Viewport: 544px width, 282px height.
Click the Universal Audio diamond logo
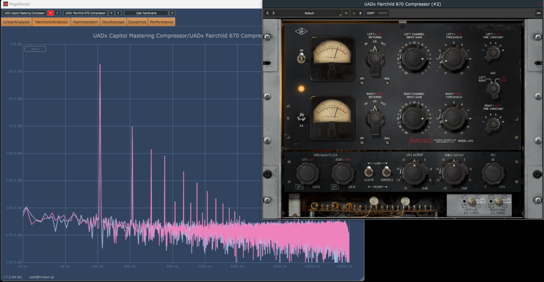pos(301,31)
